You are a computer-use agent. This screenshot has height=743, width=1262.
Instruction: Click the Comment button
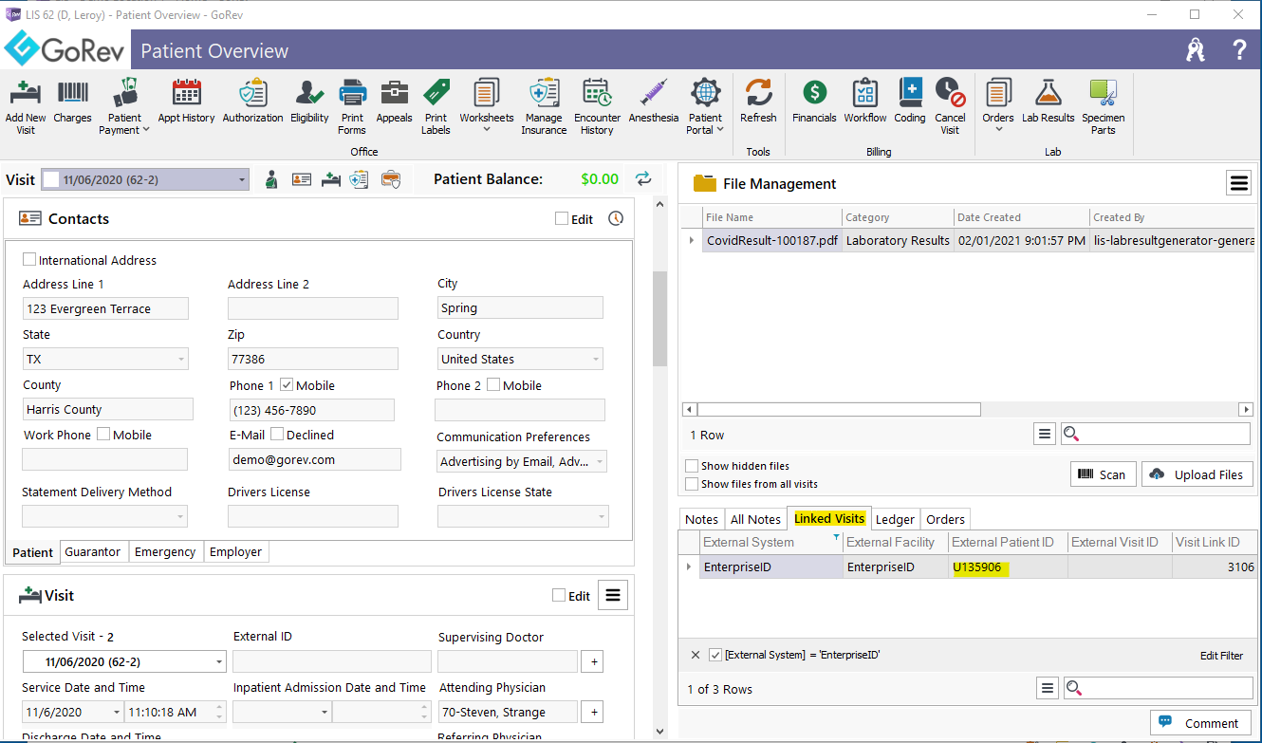point(1200,723)
